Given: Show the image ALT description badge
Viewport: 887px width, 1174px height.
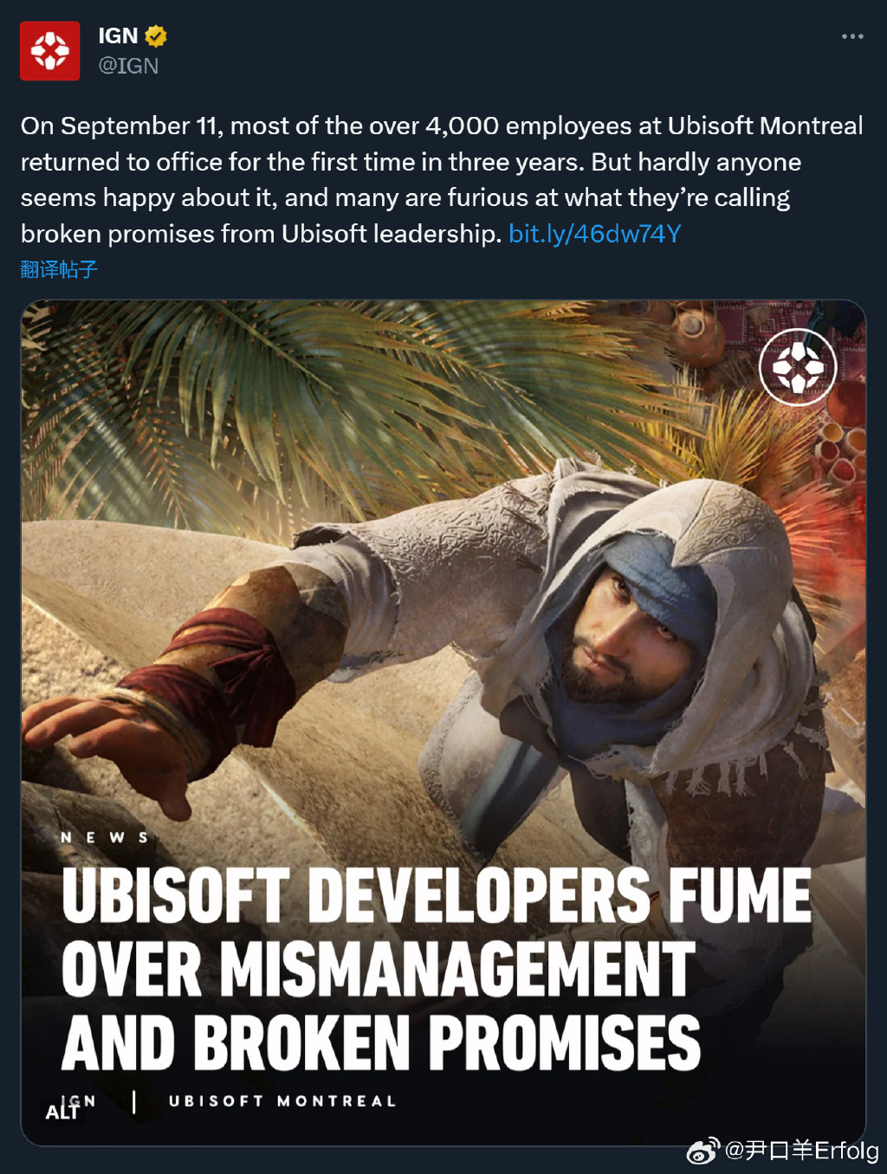Looking at the screenshot, I should (62, 1112).
